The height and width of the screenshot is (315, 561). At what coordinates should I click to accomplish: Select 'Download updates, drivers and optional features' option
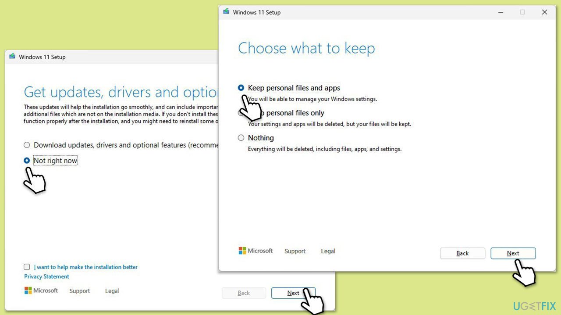(x=27, y=145)
